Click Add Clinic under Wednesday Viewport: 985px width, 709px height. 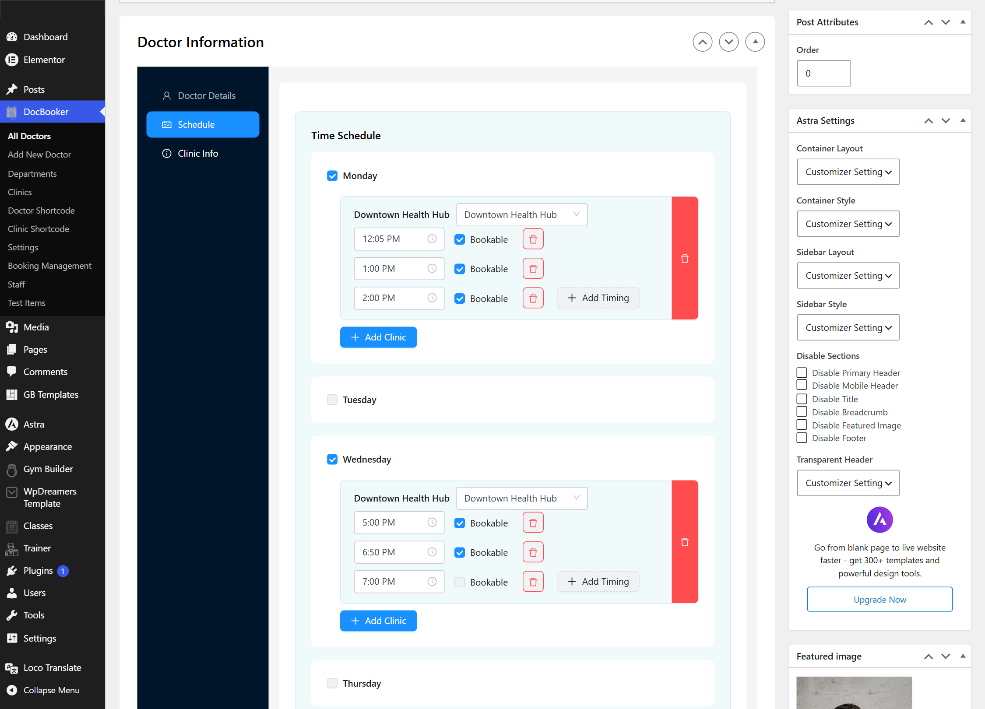378,621
